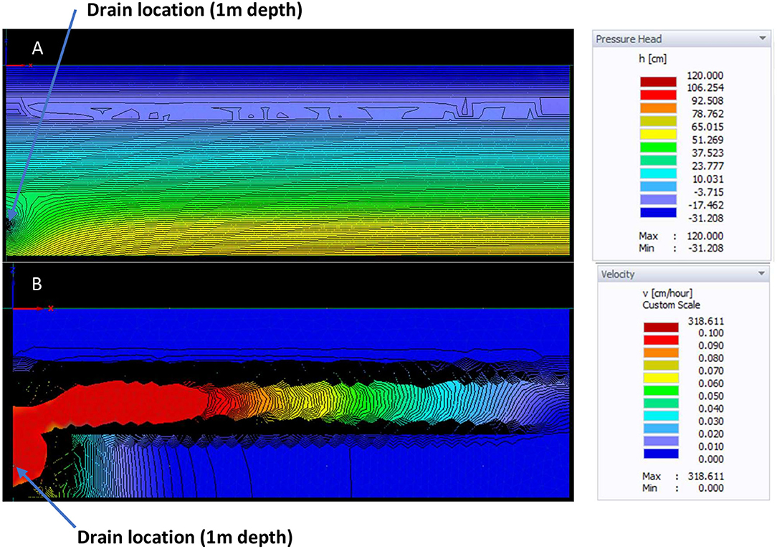
Task: Select the periwinkle swatch in Velocity legend
Action: point(661,441)
